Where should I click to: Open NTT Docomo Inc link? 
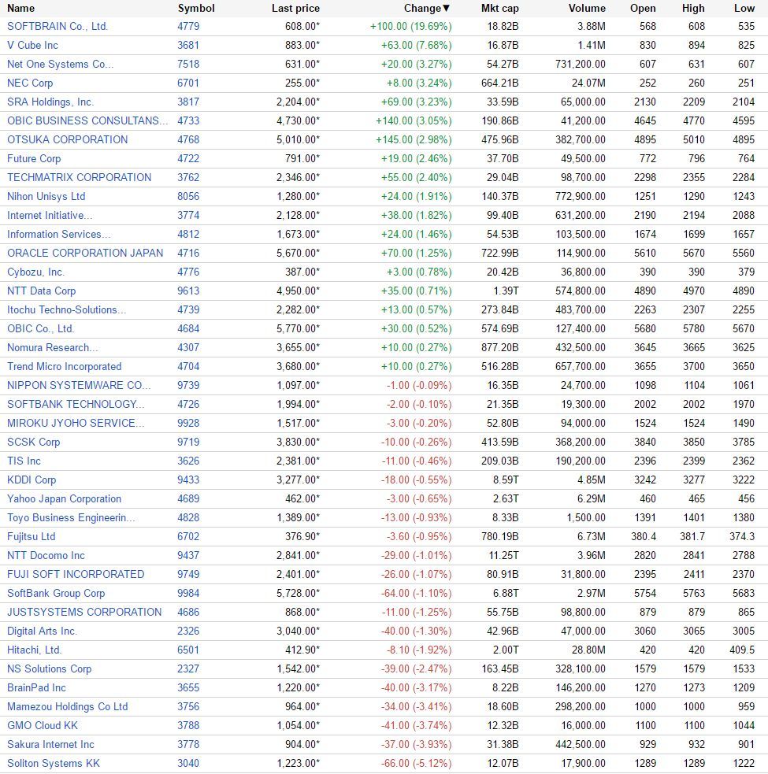pyautogui.click(x=46, y=556)
